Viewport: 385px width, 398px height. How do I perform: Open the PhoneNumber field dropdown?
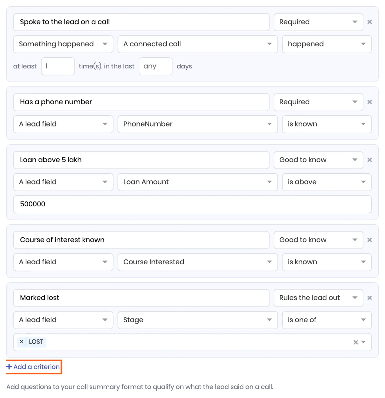click(198, 124)
